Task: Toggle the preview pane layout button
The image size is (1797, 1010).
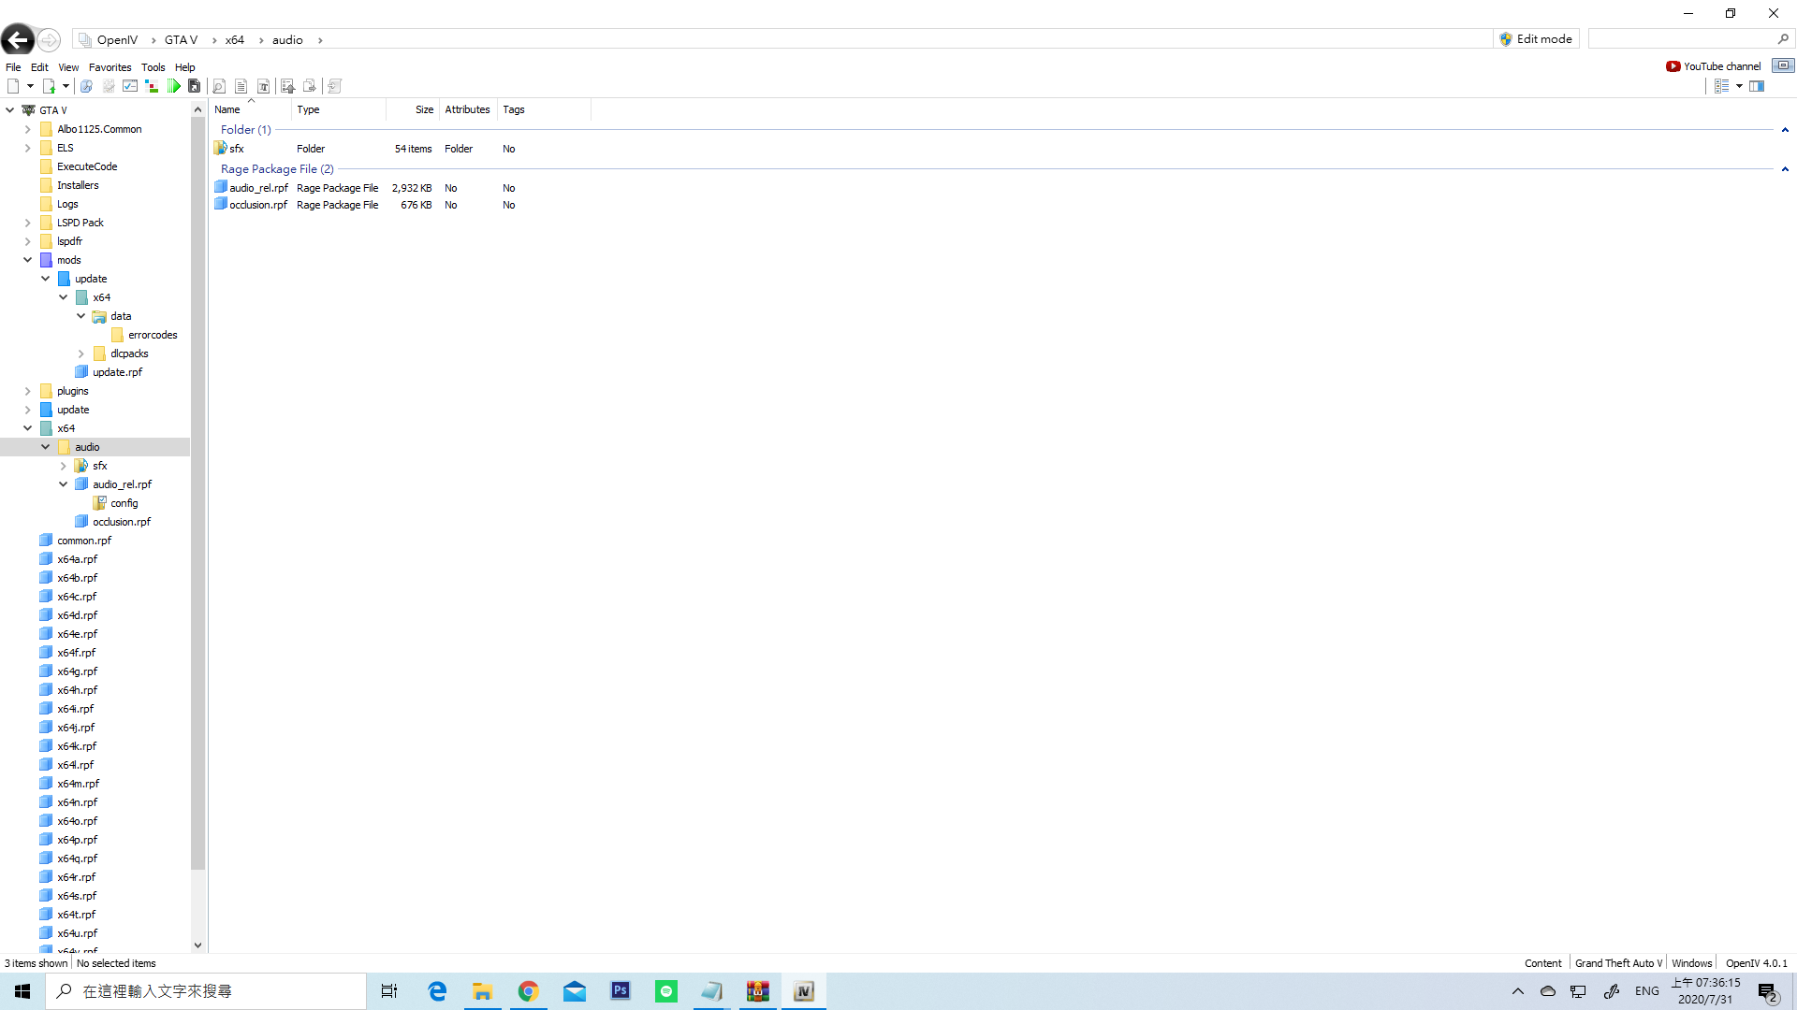Action: [1757, 86]
